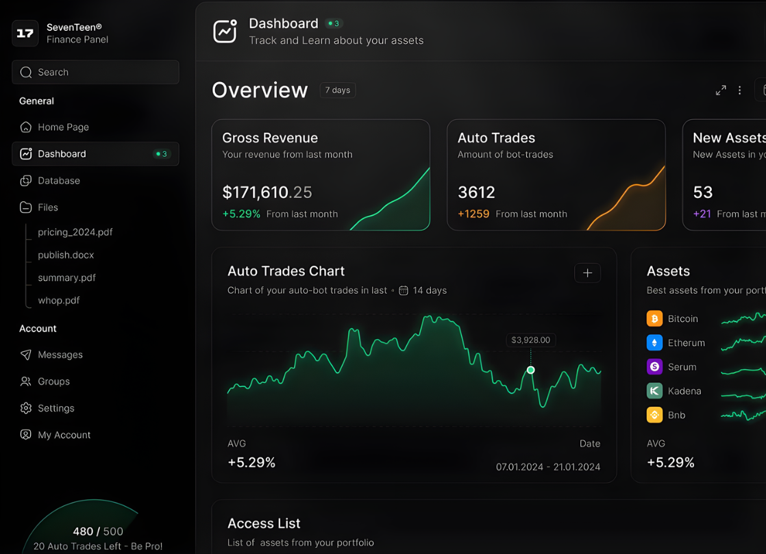Viewport: 766px width, 554px height.
Task: Open Messages using its paper-plane icon
Action: point(25,355)
